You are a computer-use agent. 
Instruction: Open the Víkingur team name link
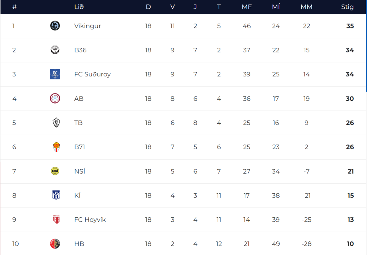tap(87, 26)
